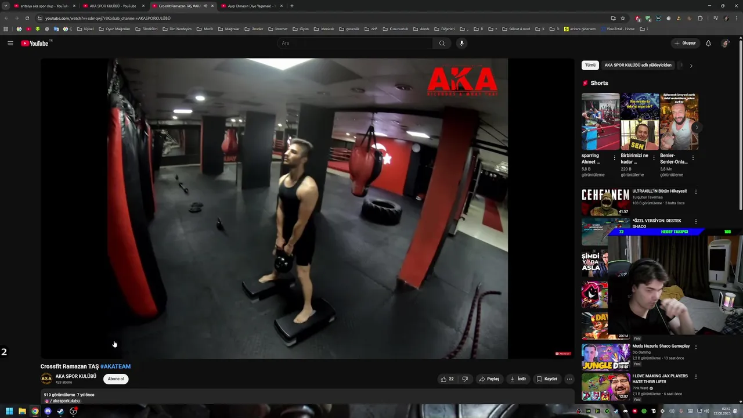Screen dimensions: 743x418
Task: Click the video player frame
Action: pyautogui.click(x=308, y=208)
